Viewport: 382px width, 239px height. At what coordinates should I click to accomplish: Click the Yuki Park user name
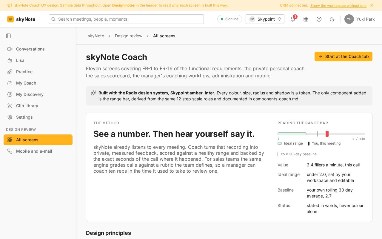click(x=366, y=19)
